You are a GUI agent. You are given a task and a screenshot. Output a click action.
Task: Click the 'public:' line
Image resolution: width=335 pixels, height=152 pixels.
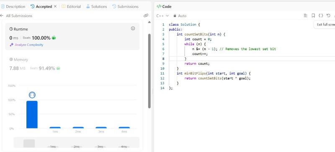(x=175, y=29)
